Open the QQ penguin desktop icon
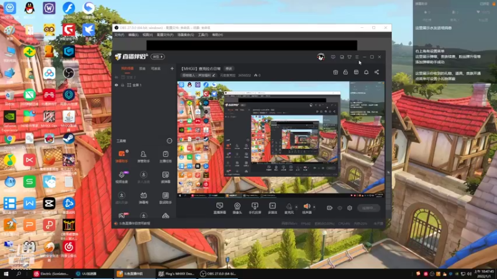Image resolution: width=497 pixels, height=279 pixels. pyautogui.click(x=29, y=9)
